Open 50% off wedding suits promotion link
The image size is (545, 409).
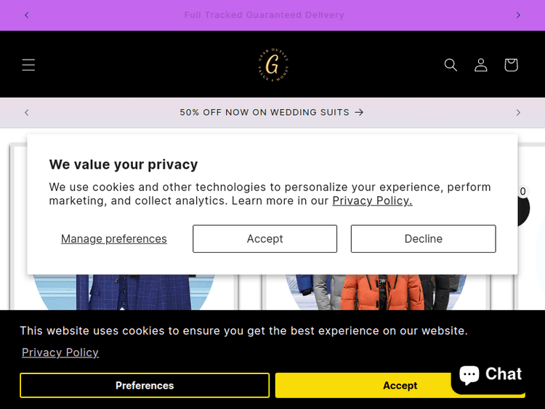272,113
